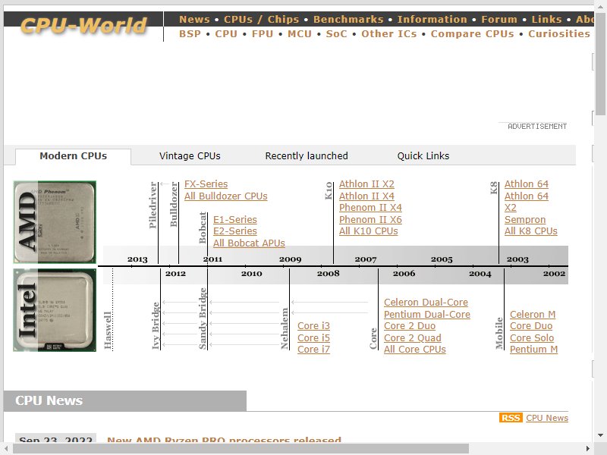
Task: Go to Benchmarks section
Action: [348, 20]
